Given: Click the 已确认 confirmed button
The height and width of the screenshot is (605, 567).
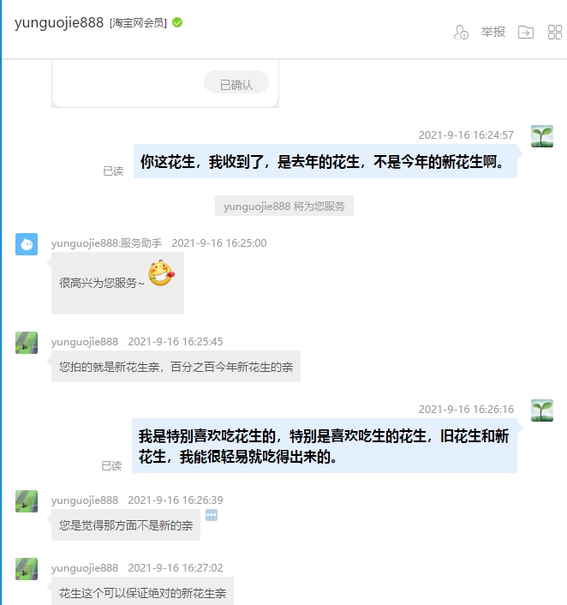Looking at the screenshot, I should [x=236, y=82].
